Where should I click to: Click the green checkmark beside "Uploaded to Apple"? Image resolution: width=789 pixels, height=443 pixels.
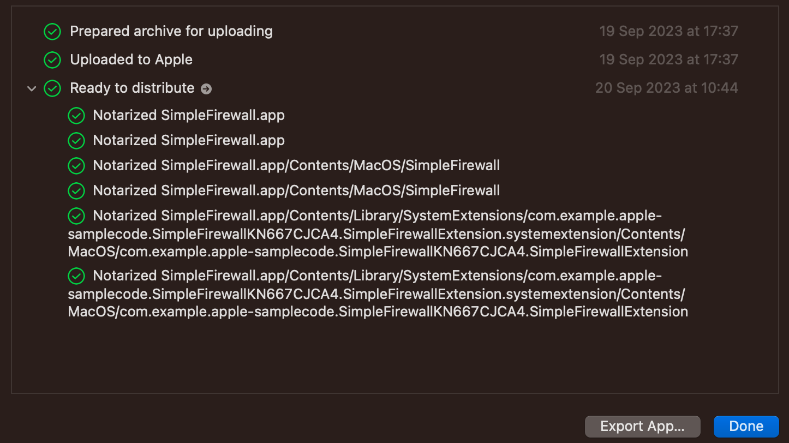click(52, 60)
